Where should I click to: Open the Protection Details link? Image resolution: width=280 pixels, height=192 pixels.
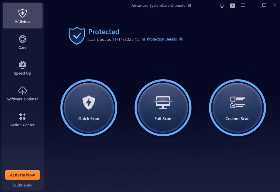pos(162,39)
